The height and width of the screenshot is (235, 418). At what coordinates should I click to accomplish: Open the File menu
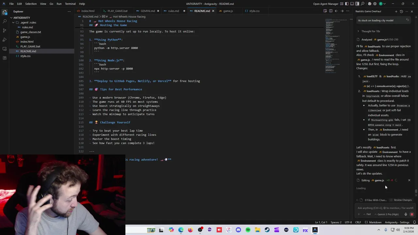11,4
